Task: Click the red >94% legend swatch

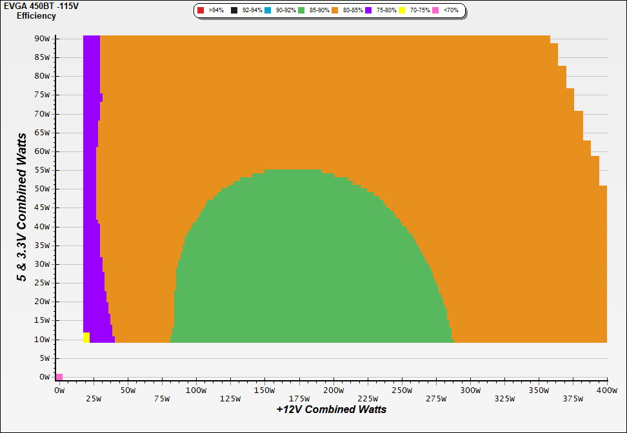Action: [x=201, y=11]
